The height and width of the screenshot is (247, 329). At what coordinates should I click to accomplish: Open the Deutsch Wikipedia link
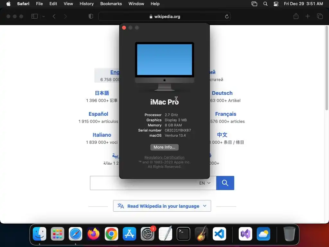coord(222,93)
